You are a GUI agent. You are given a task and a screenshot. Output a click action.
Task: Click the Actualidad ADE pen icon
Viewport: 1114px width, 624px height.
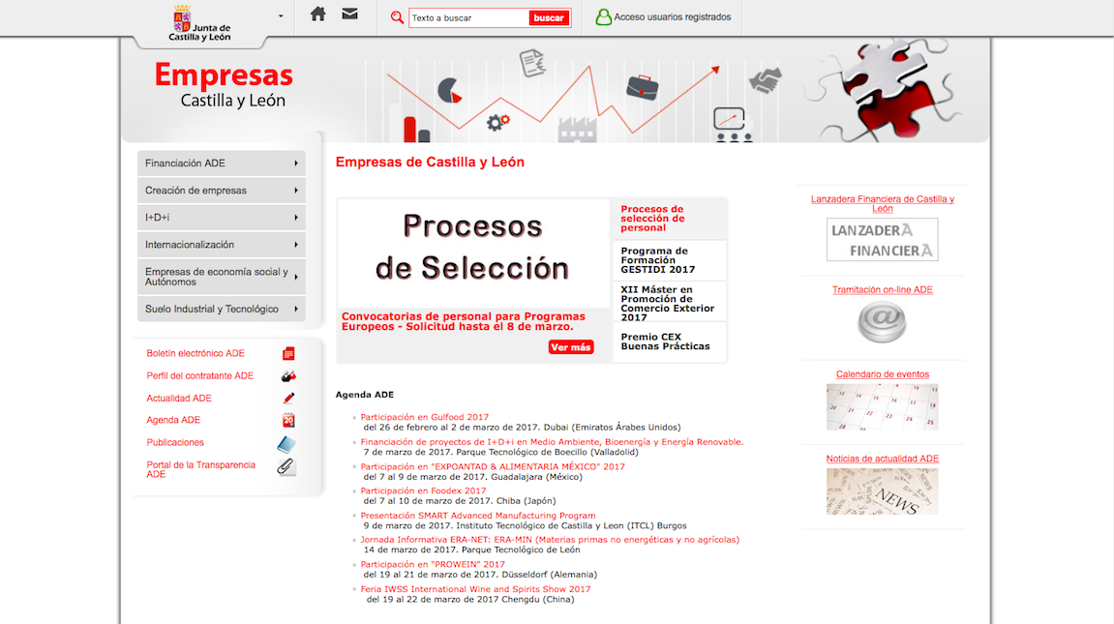287,399
